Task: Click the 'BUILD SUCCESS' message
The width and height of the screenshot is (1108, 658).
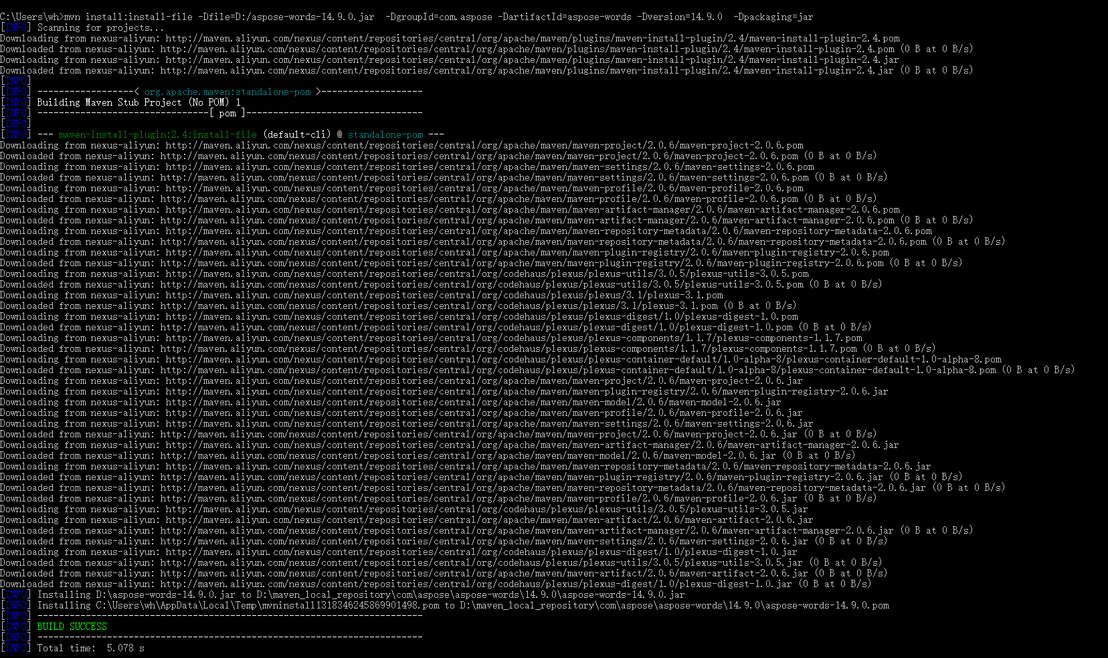Action: (72, 627)
